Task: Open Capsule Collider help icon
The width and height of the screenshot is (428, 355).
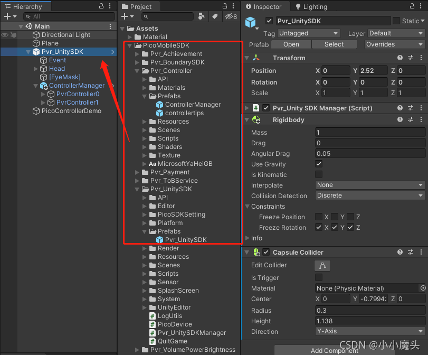Action: [x=400, y=252]
